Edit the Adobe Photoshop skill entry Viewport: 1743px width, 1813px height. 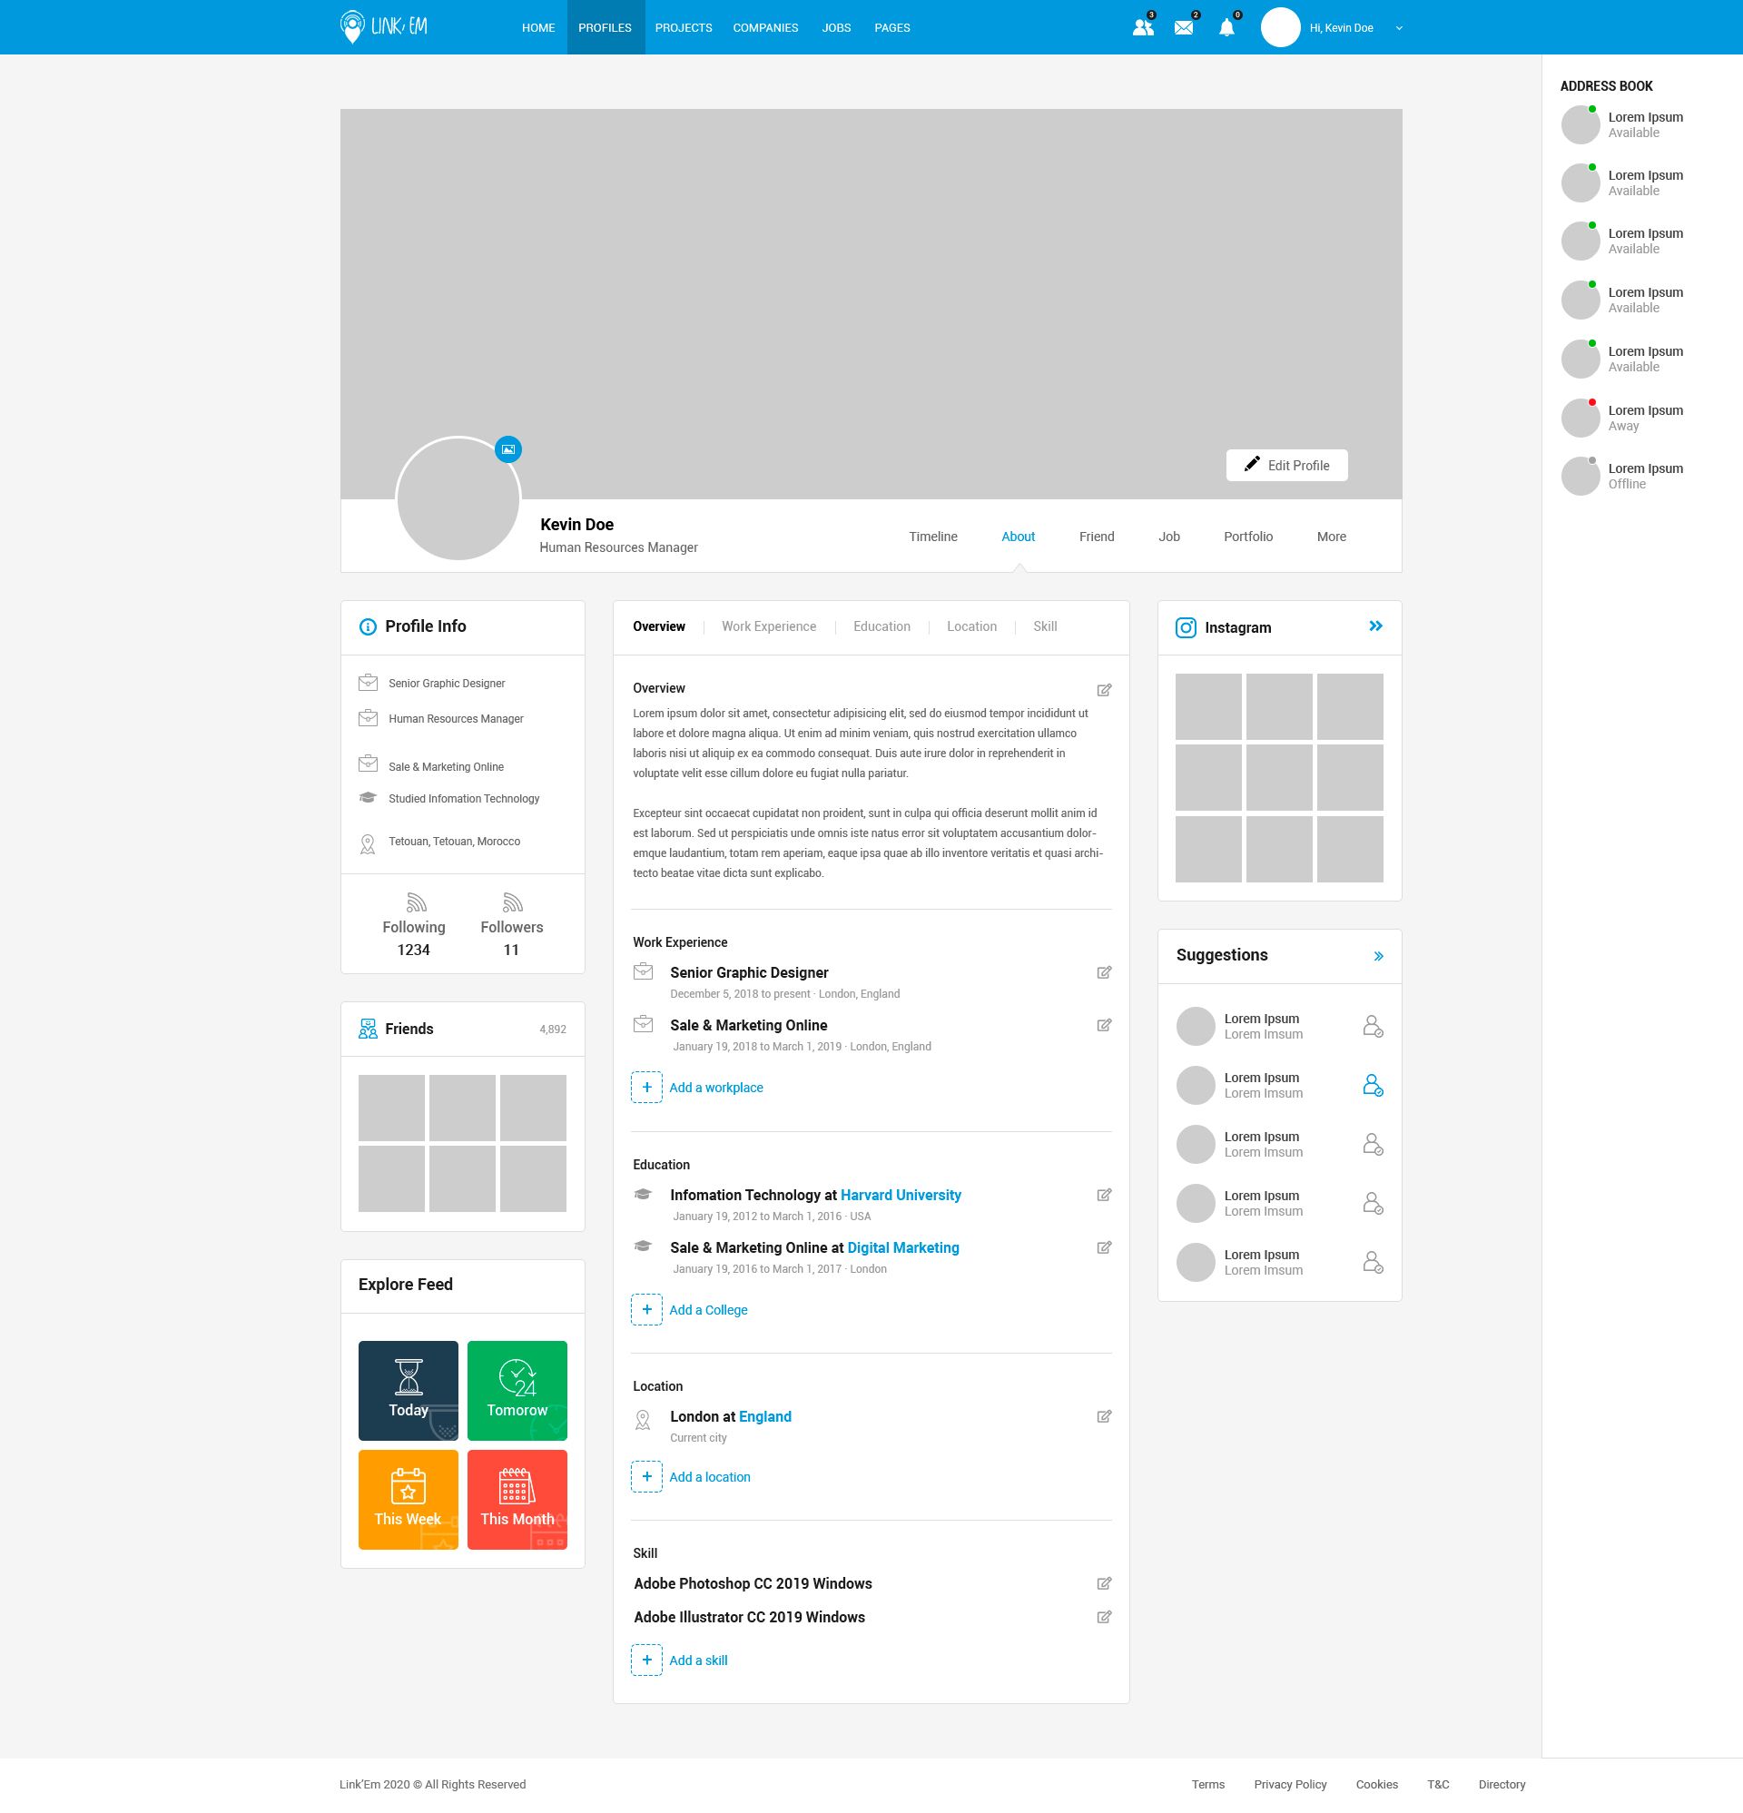coord(1104,1583)
